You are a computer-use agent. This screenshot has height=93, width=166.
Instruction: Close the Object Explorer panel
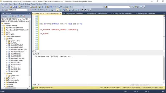click(30, 13)
